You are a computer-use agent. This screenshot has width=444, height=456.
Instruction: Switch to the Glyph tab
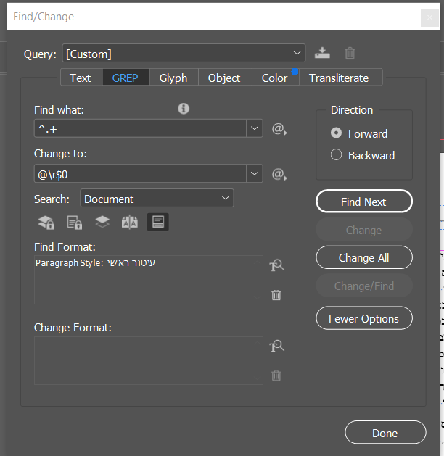click(x=173, y=78)
